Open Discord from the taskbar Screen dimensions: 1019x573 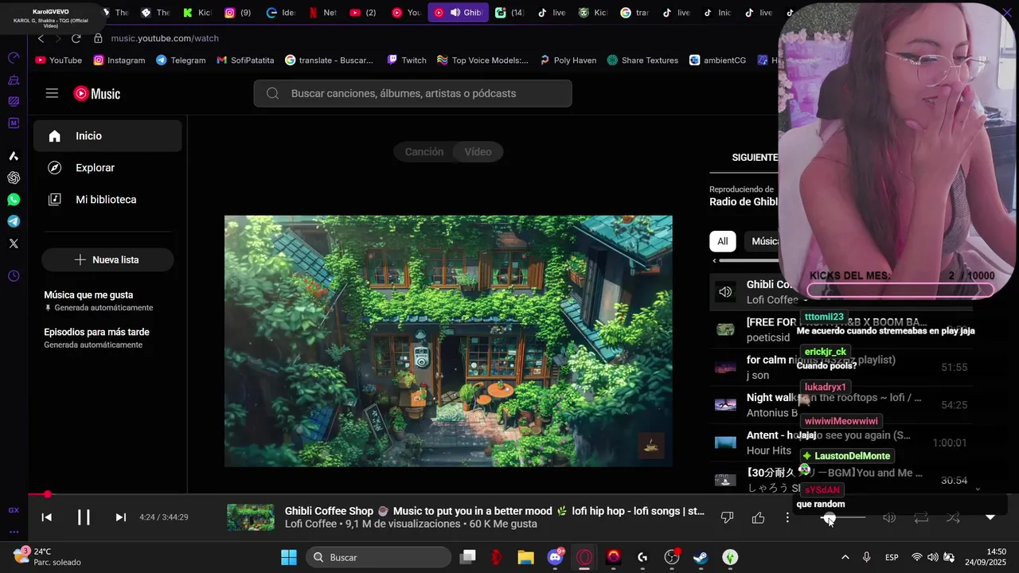(x=556, y=557)
